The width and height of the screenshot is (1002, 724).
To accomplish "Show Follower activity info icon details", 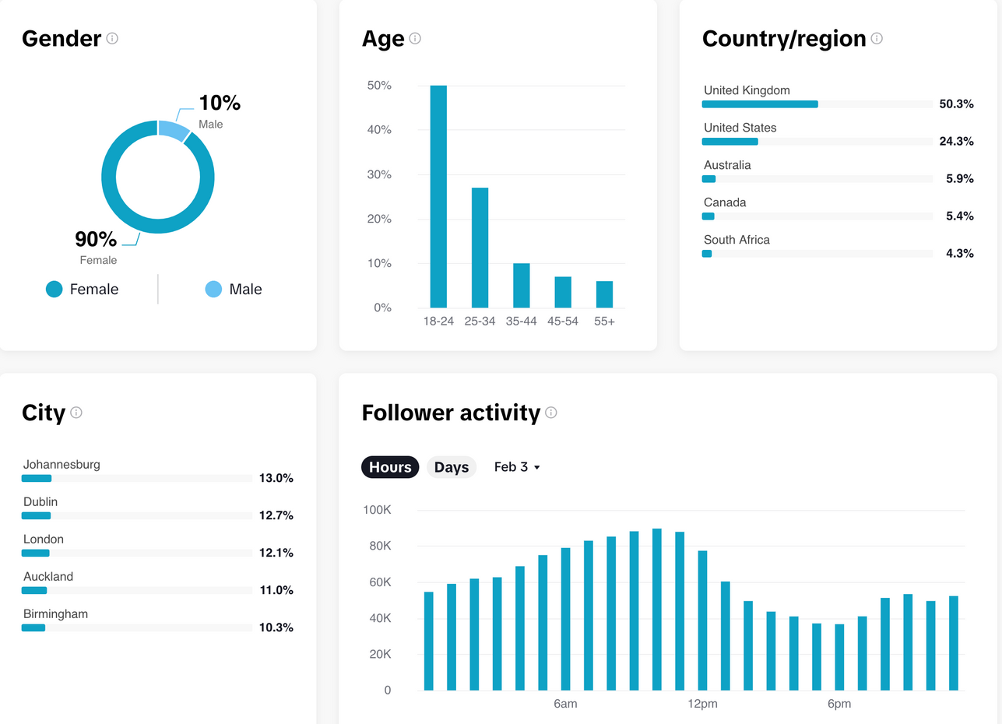I will pyautogui.click(x=551, y=413).
